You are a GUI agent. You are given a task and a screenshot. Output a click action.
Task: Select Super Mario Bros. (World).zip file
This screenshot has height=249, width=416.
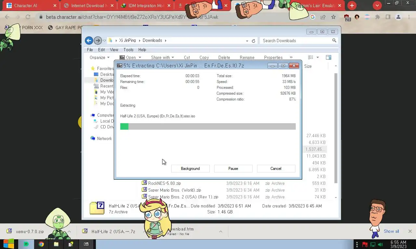click(x=175, y=190)
